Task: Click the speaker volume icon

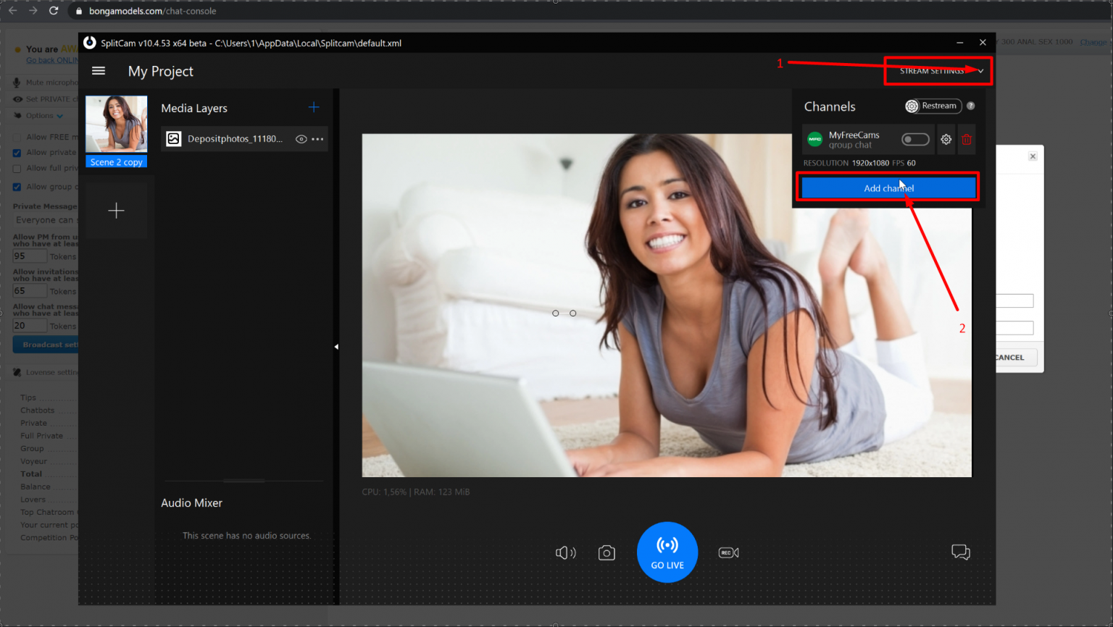Action: coord(566,552)
